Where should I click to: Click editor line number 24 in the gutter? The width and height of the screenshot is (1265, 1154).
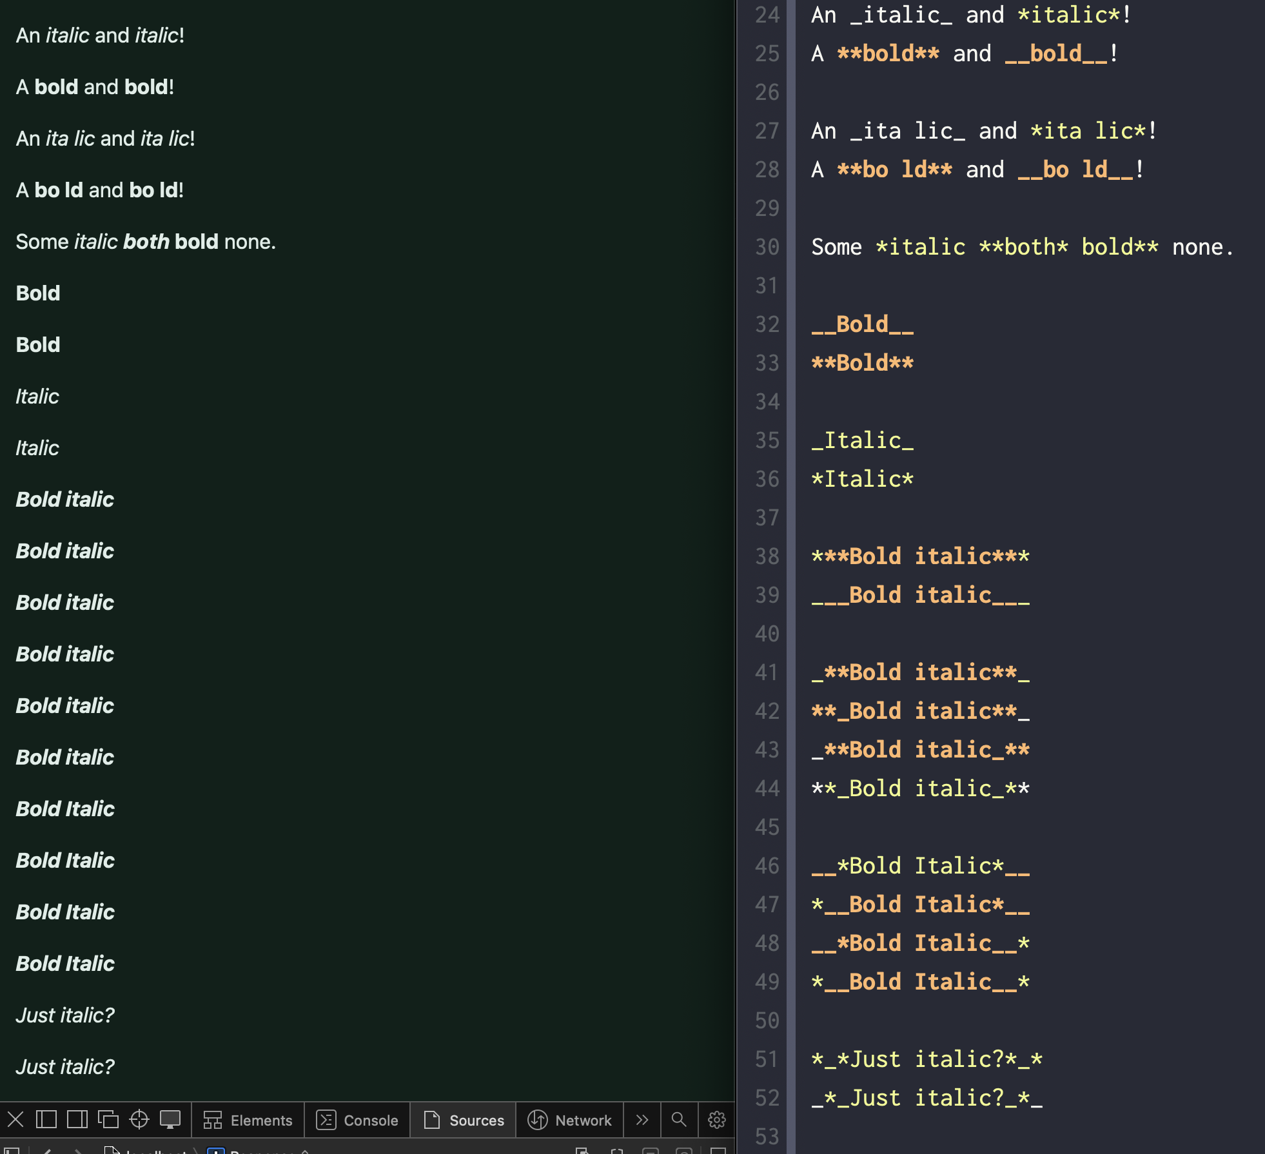click(767, 15)
